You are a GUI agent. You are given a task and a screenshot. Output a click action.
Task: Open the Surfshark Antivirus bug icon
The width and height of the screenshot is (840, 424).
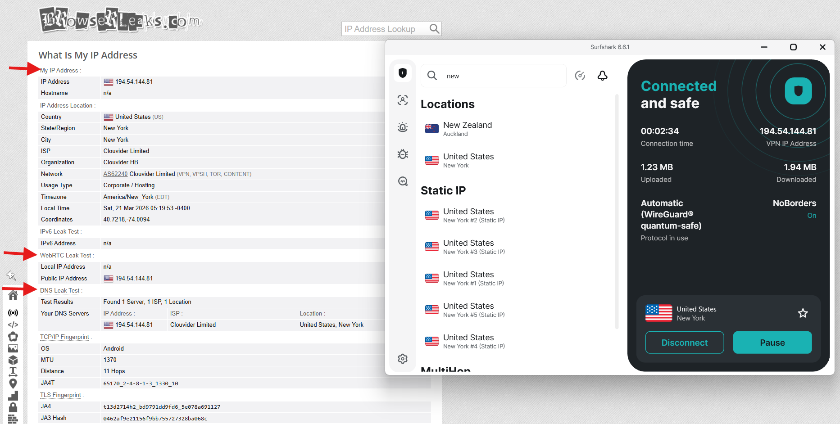click(403, 154)
